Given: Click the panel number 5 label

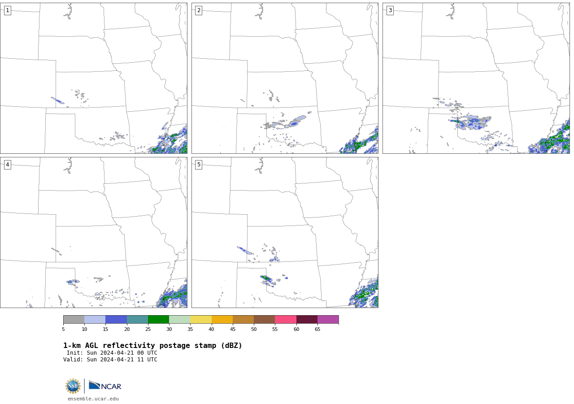Looking at the screenshot, I should tap(199, 165).
